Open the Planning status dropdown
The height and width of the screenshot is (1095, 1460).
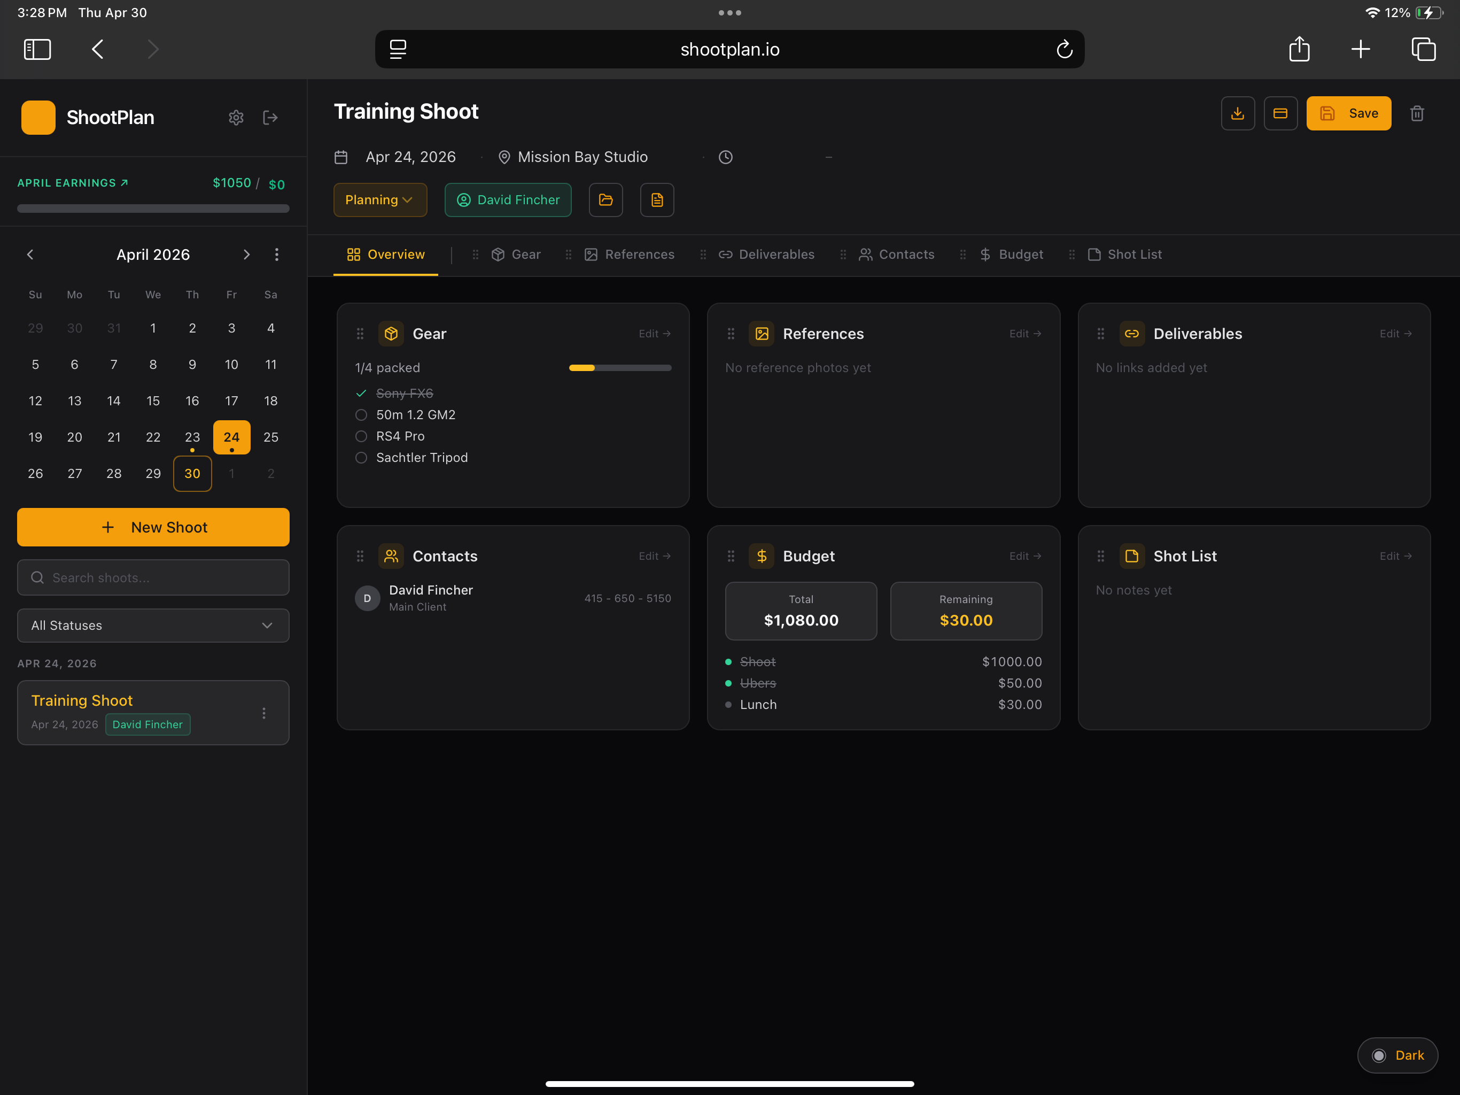tap(380, 200)
